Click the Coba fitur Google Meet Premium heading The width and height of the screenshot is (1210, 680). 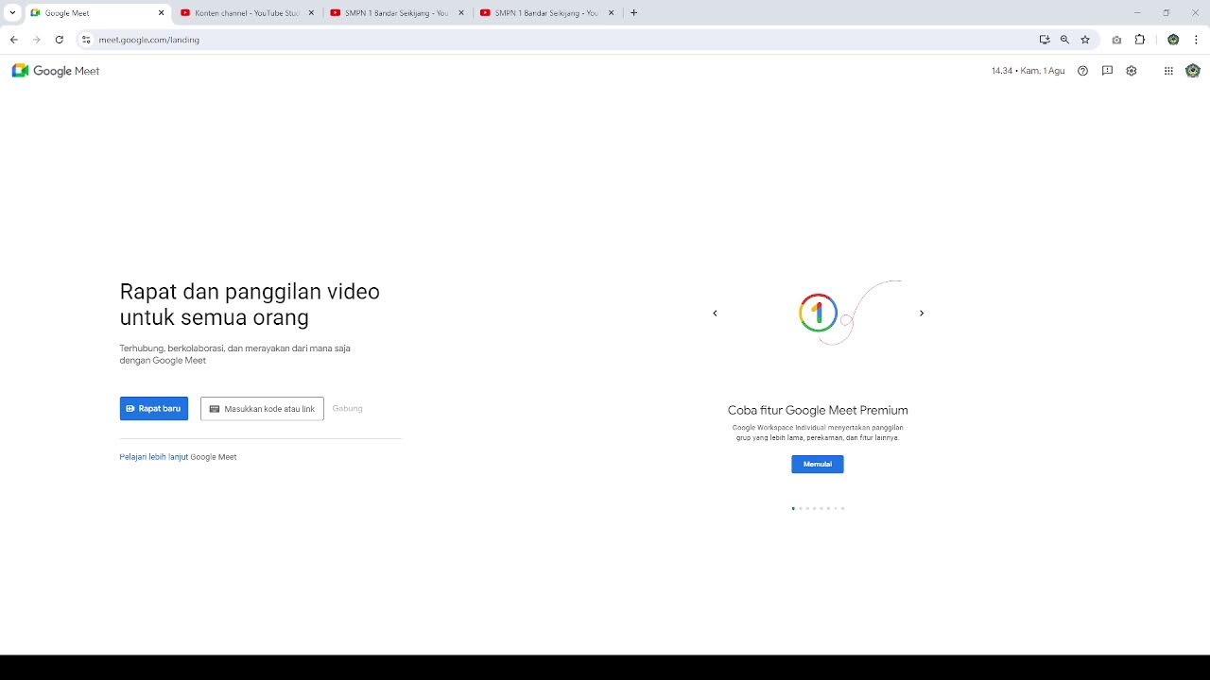[818, 410]
